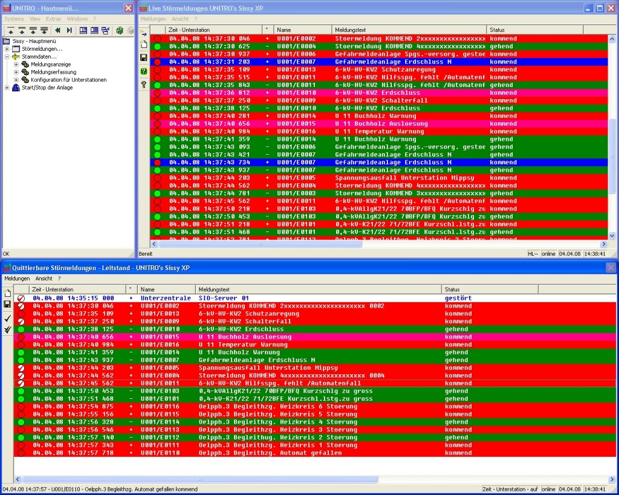Click new document icon in Quittierbare Störmeldungen sidebar
The width and height of the screenshot is (619, 495).
7,293
